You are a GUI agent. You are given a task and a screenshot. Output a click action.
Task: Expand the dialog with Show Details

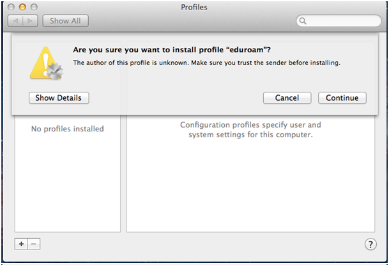(x=59, y=98)
